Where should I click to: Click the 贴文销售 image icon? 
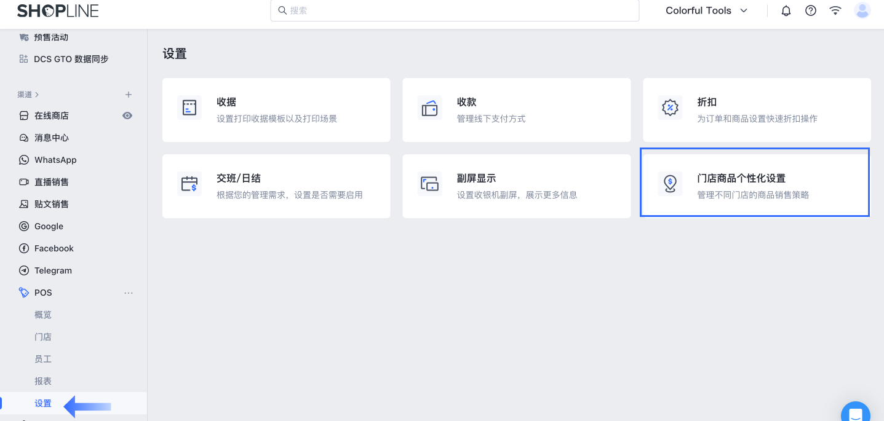coord(24,204)
